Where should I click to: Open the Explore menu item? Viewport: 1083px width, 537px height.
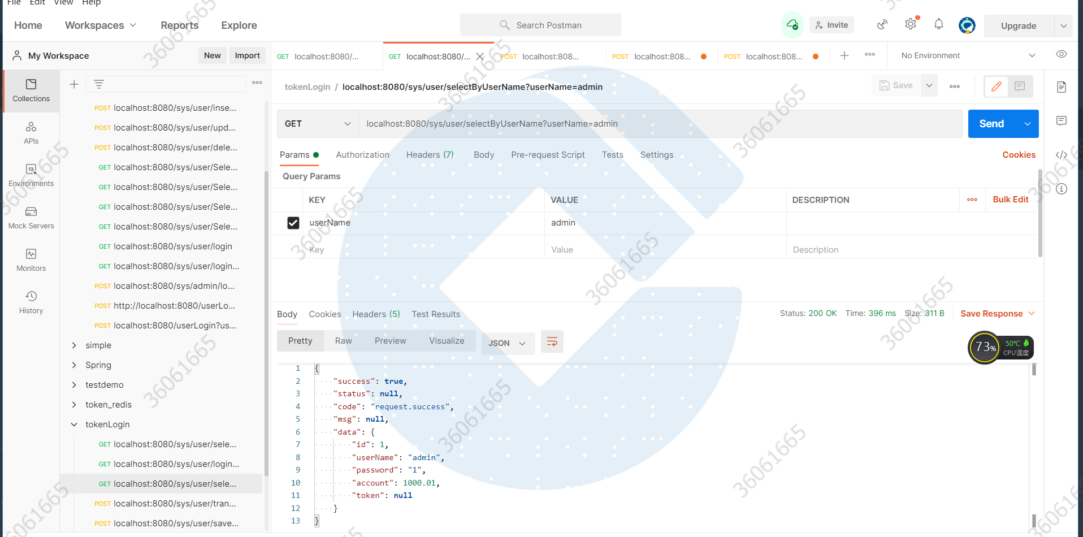pos(239,25)
